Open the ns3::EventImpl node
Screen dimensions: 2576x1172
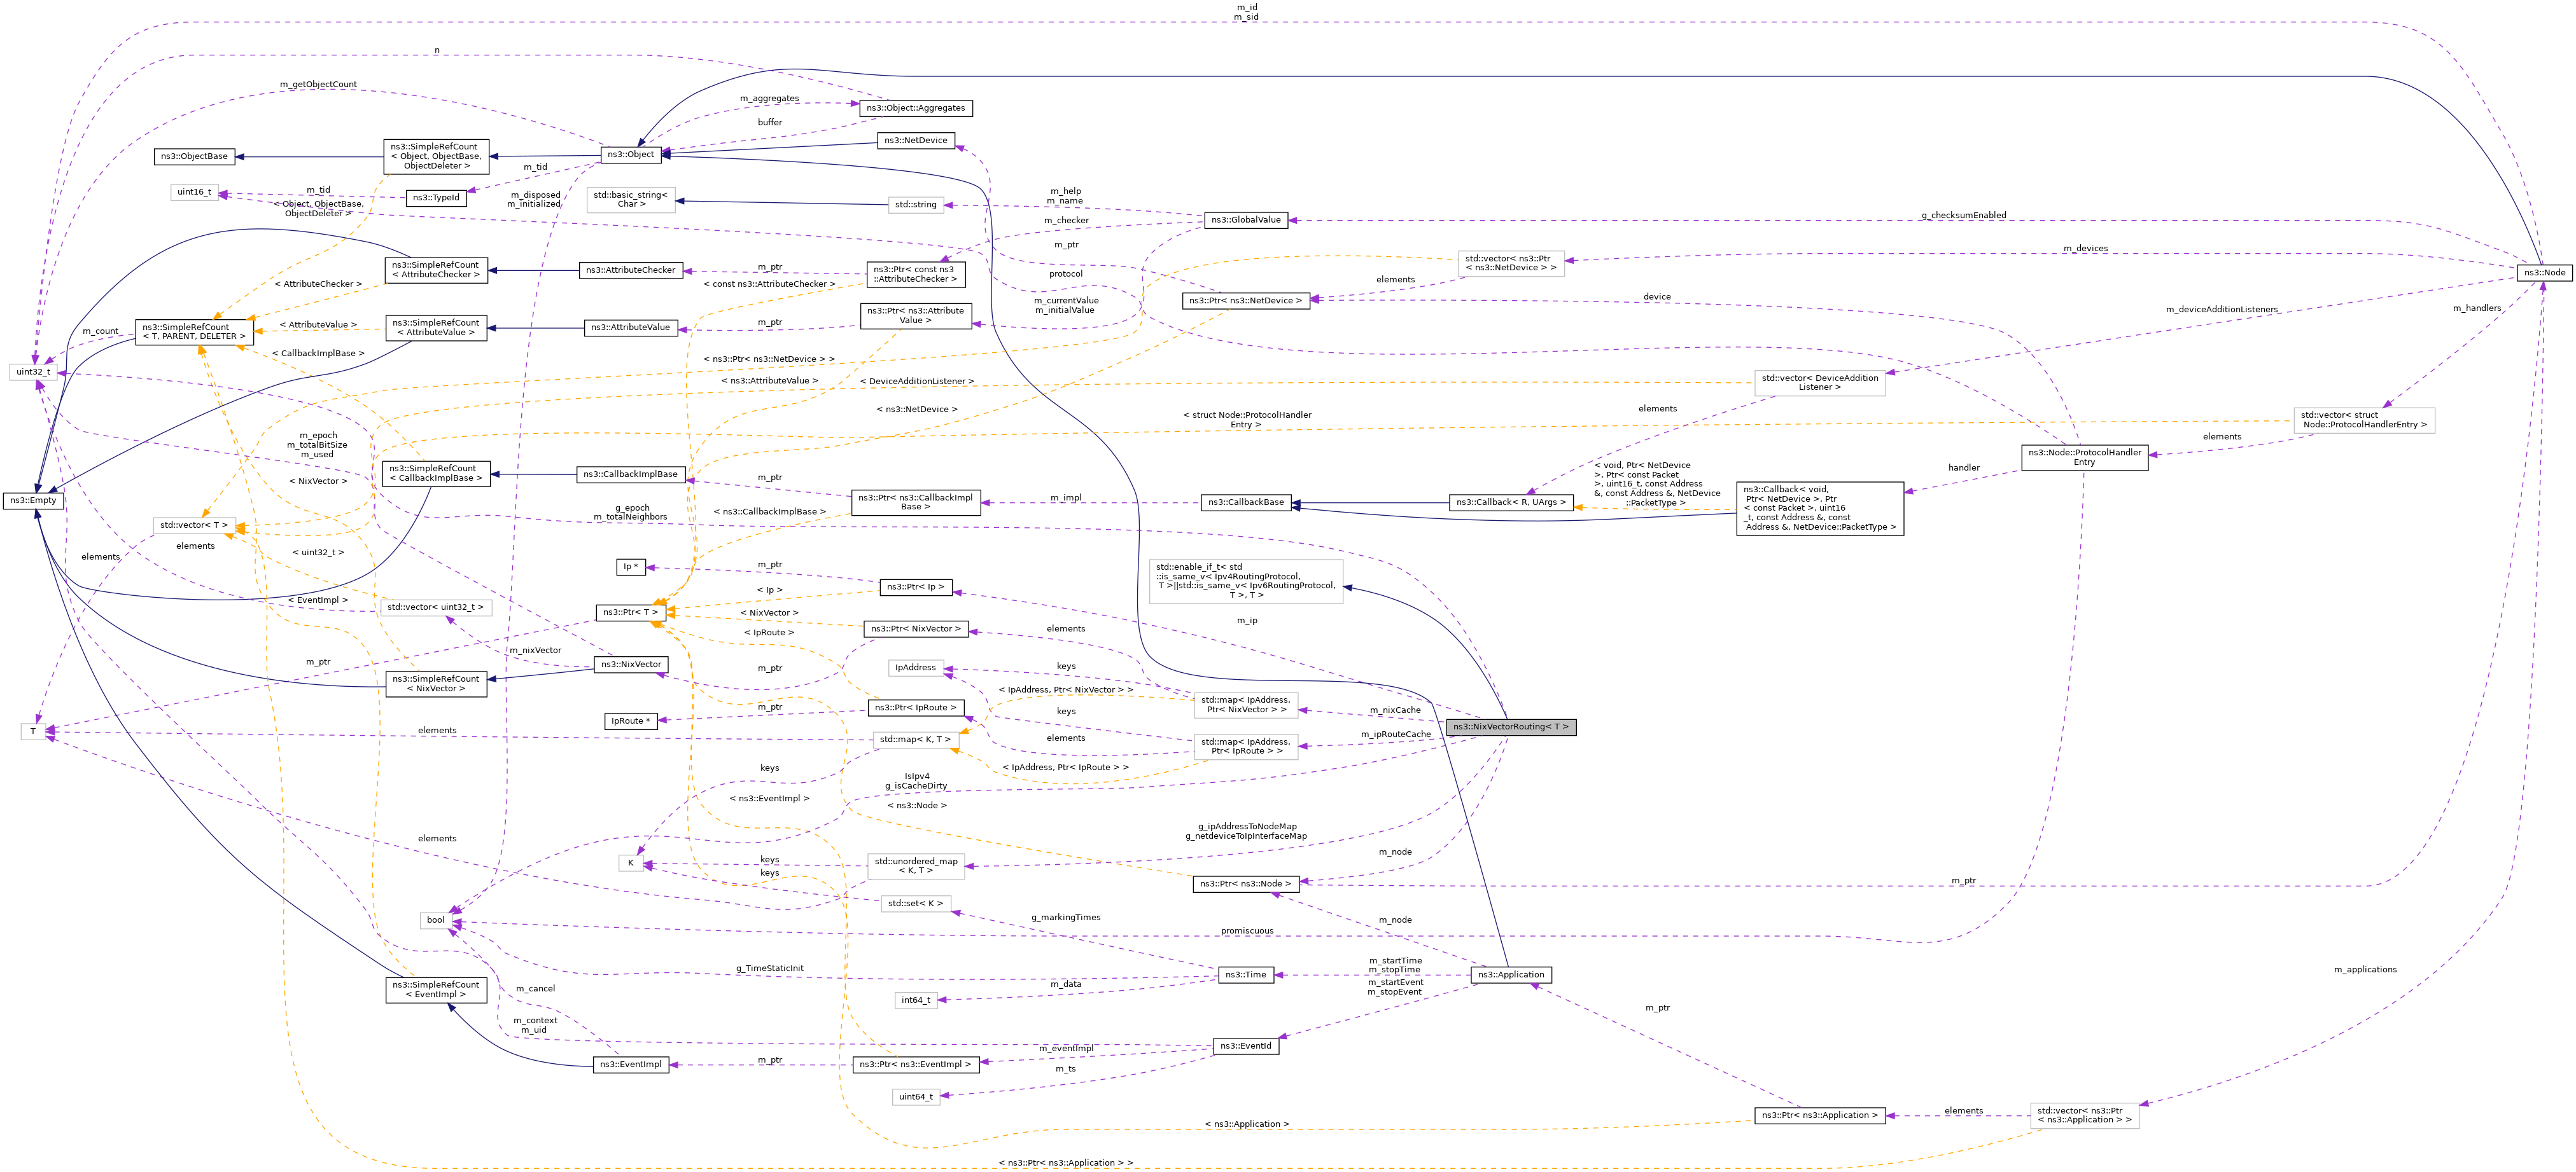(x=631, y=1064)
